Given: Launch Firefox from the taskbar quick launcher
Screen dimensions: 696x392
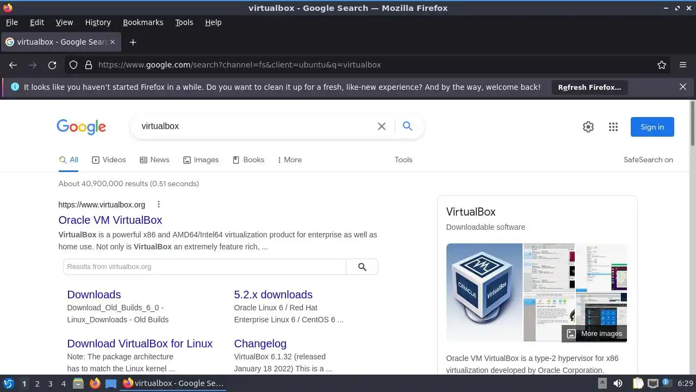Looking at the screenshot, I should 95,383.
